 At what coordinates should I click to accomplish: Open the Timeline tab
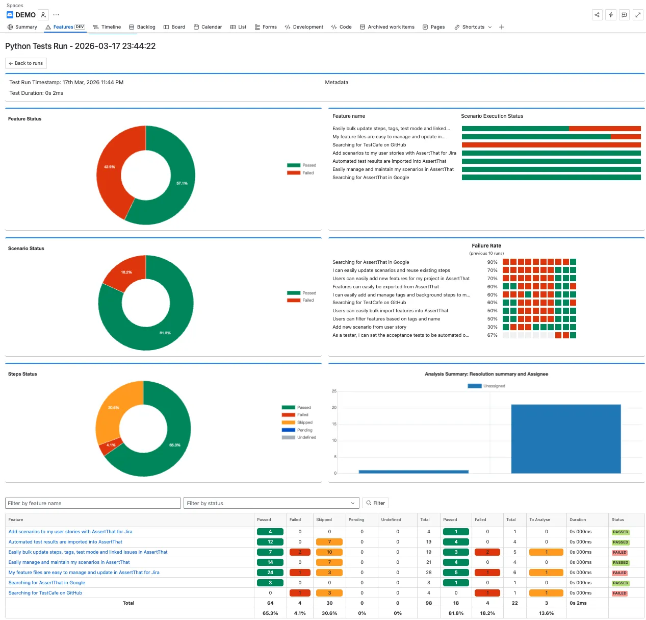click(x=107, y=27)
